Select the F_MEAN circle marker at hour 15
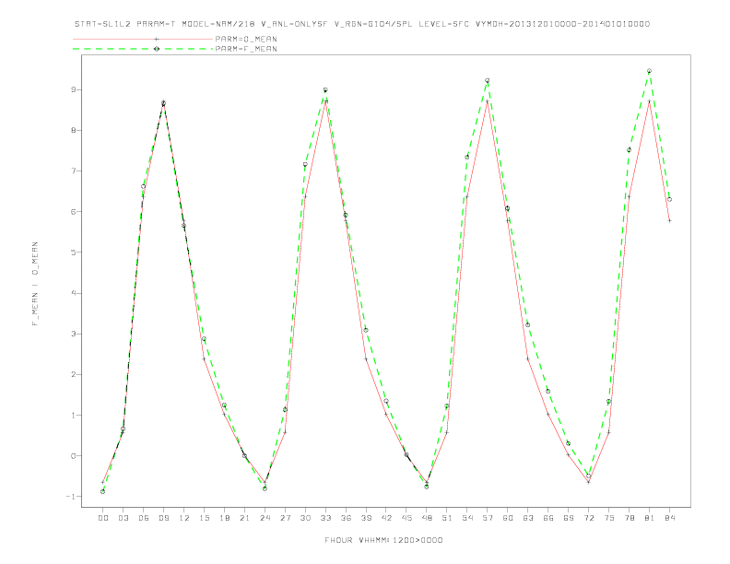730x564 pixels. pyautogui.click(x=204, y=339)
